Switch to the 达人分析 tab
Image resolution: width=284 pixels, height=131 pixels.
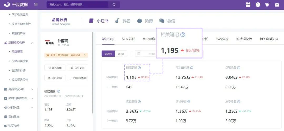click(128, 39)
